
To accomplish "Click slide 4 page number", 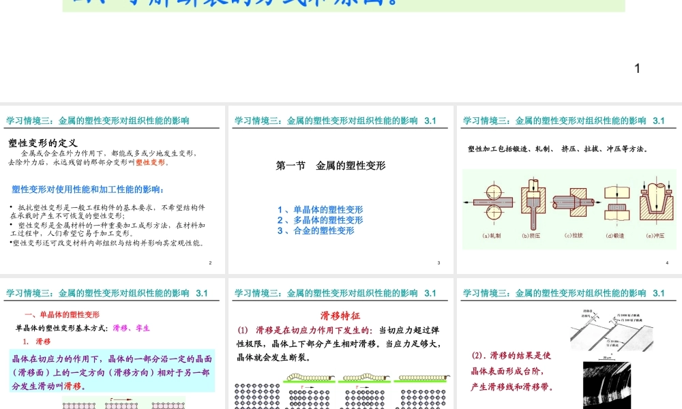I will pos(667,262).
